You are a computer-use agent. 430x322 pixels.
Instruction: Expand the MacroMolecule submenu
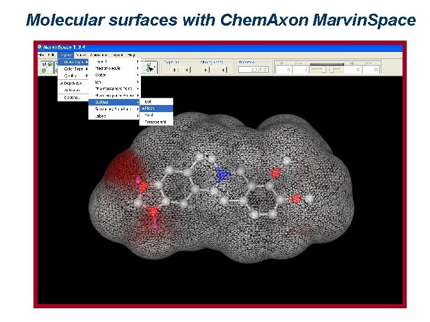click(x=114, y=68)
